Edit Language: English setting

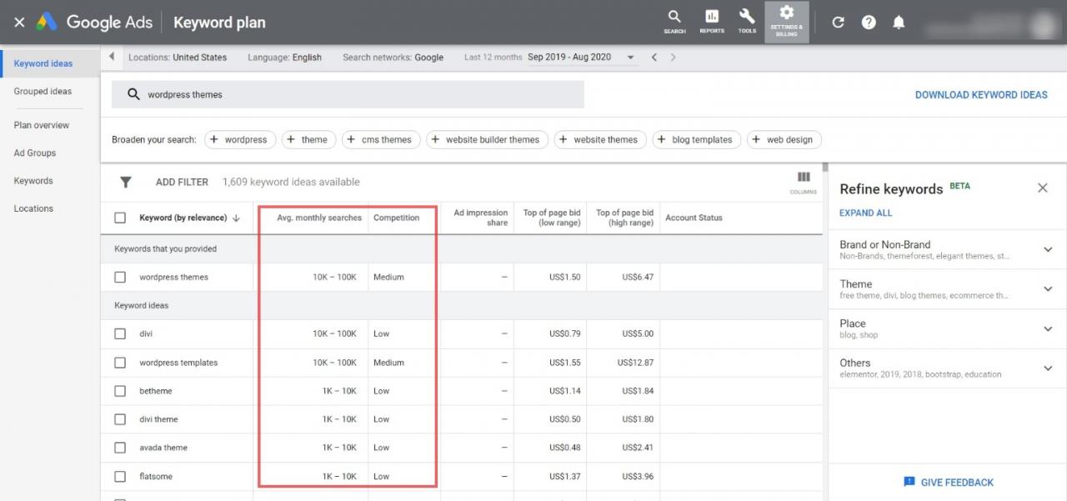click(x=284, y=58)
